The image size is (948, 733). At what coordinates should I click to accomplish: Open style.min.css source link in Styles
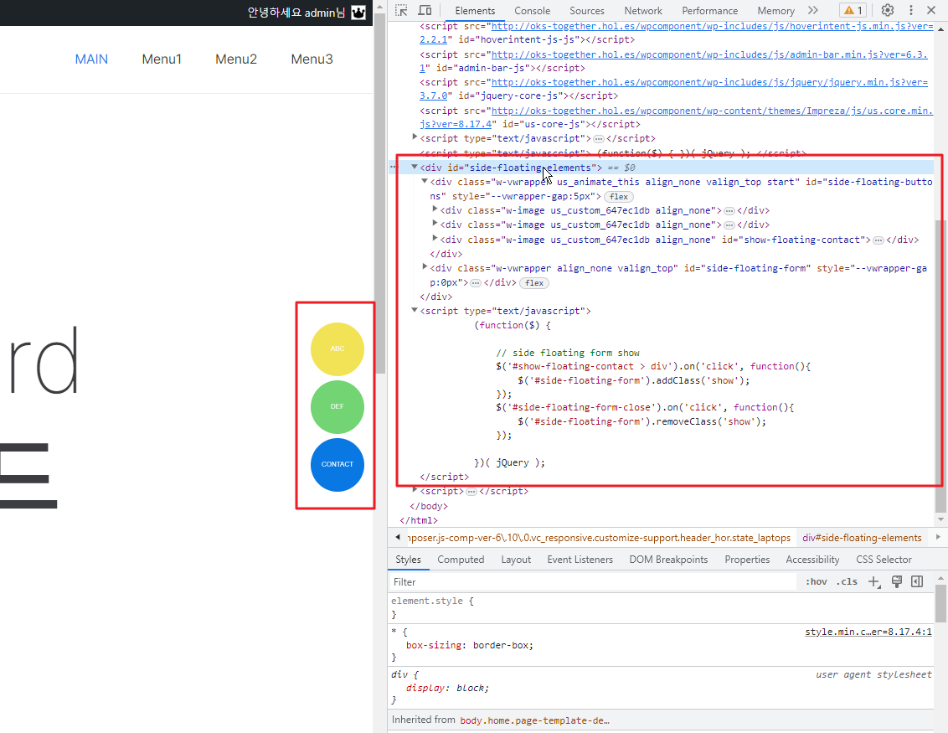(x=868, y=632)
